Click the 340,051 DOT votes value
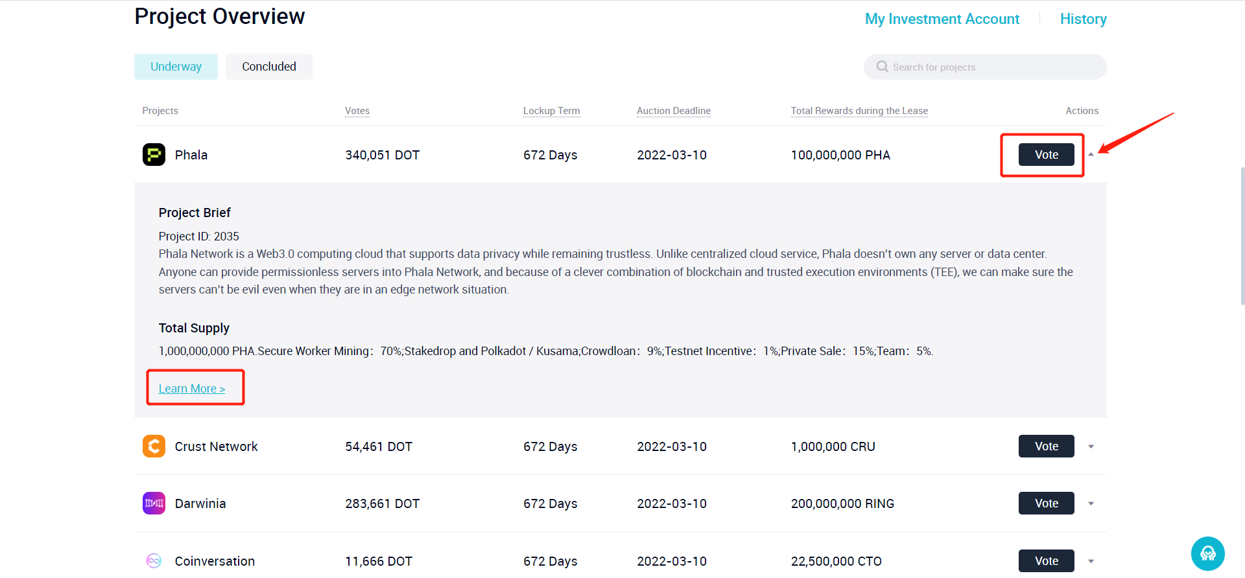The image size is (1245, 578). [383, 155]
